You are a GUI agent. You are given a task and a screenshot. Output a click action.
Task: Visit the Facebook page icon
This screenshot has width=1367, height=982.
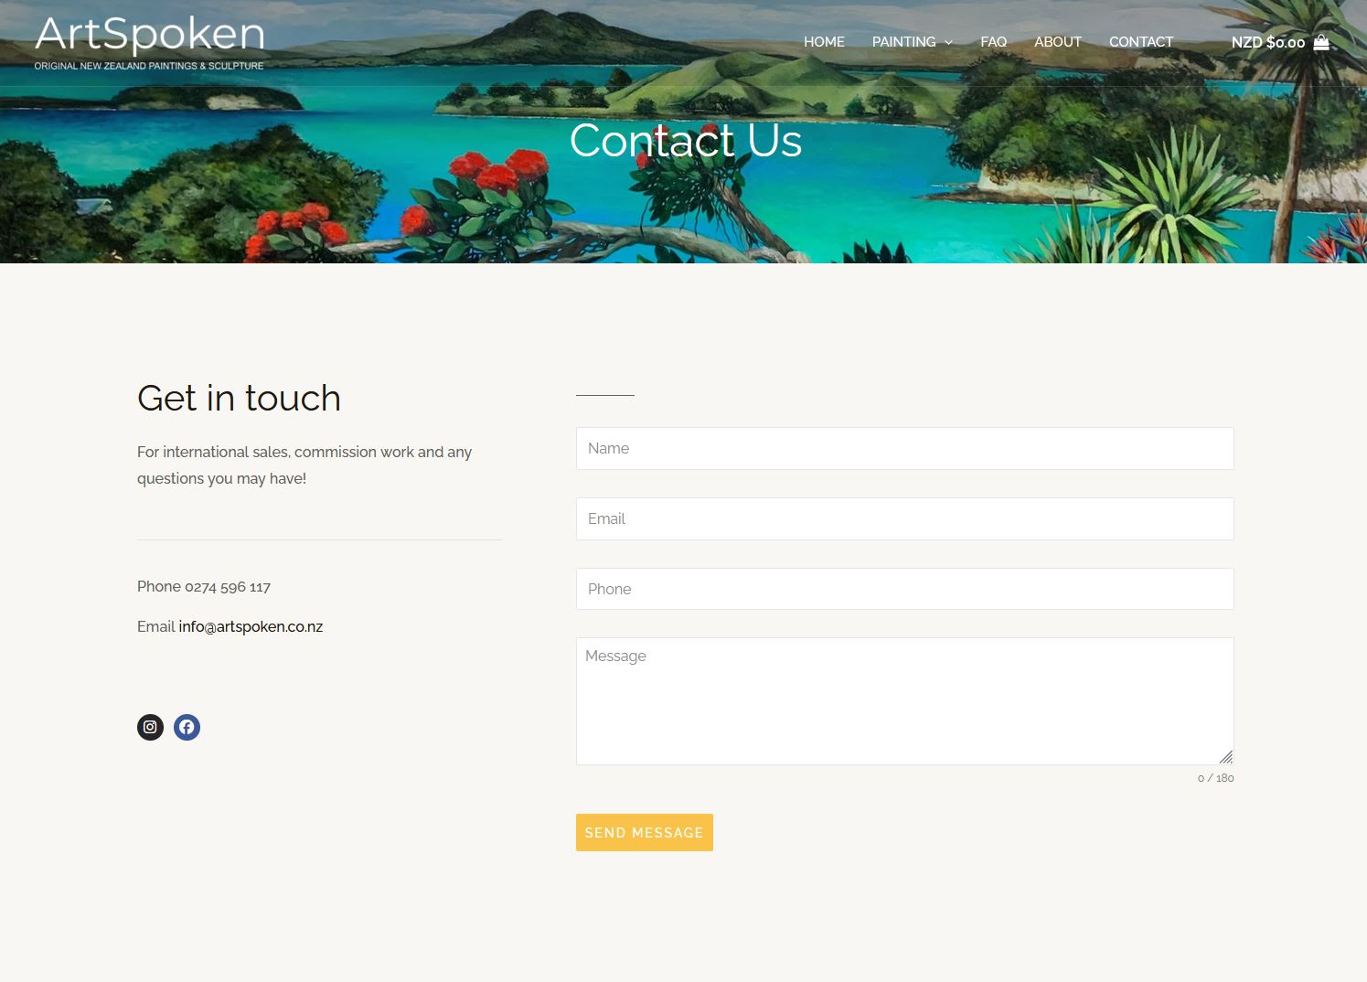pyautogui.click(x=187, y=727)
